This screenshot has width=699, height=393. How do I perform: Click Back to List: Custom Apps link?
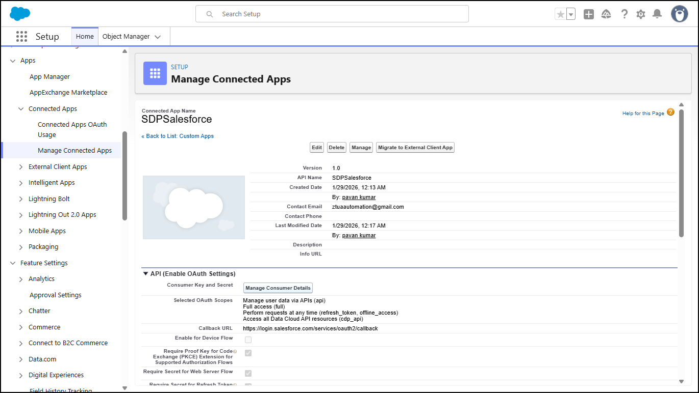(x=178, y=136)
